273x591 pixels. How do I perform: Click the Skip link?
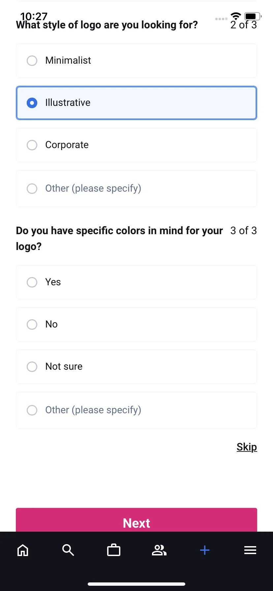tap(247, 447)
